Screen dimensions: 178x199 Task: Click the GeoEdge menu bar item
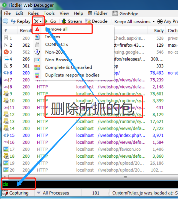pyautogui.click(x=125, y=13)
